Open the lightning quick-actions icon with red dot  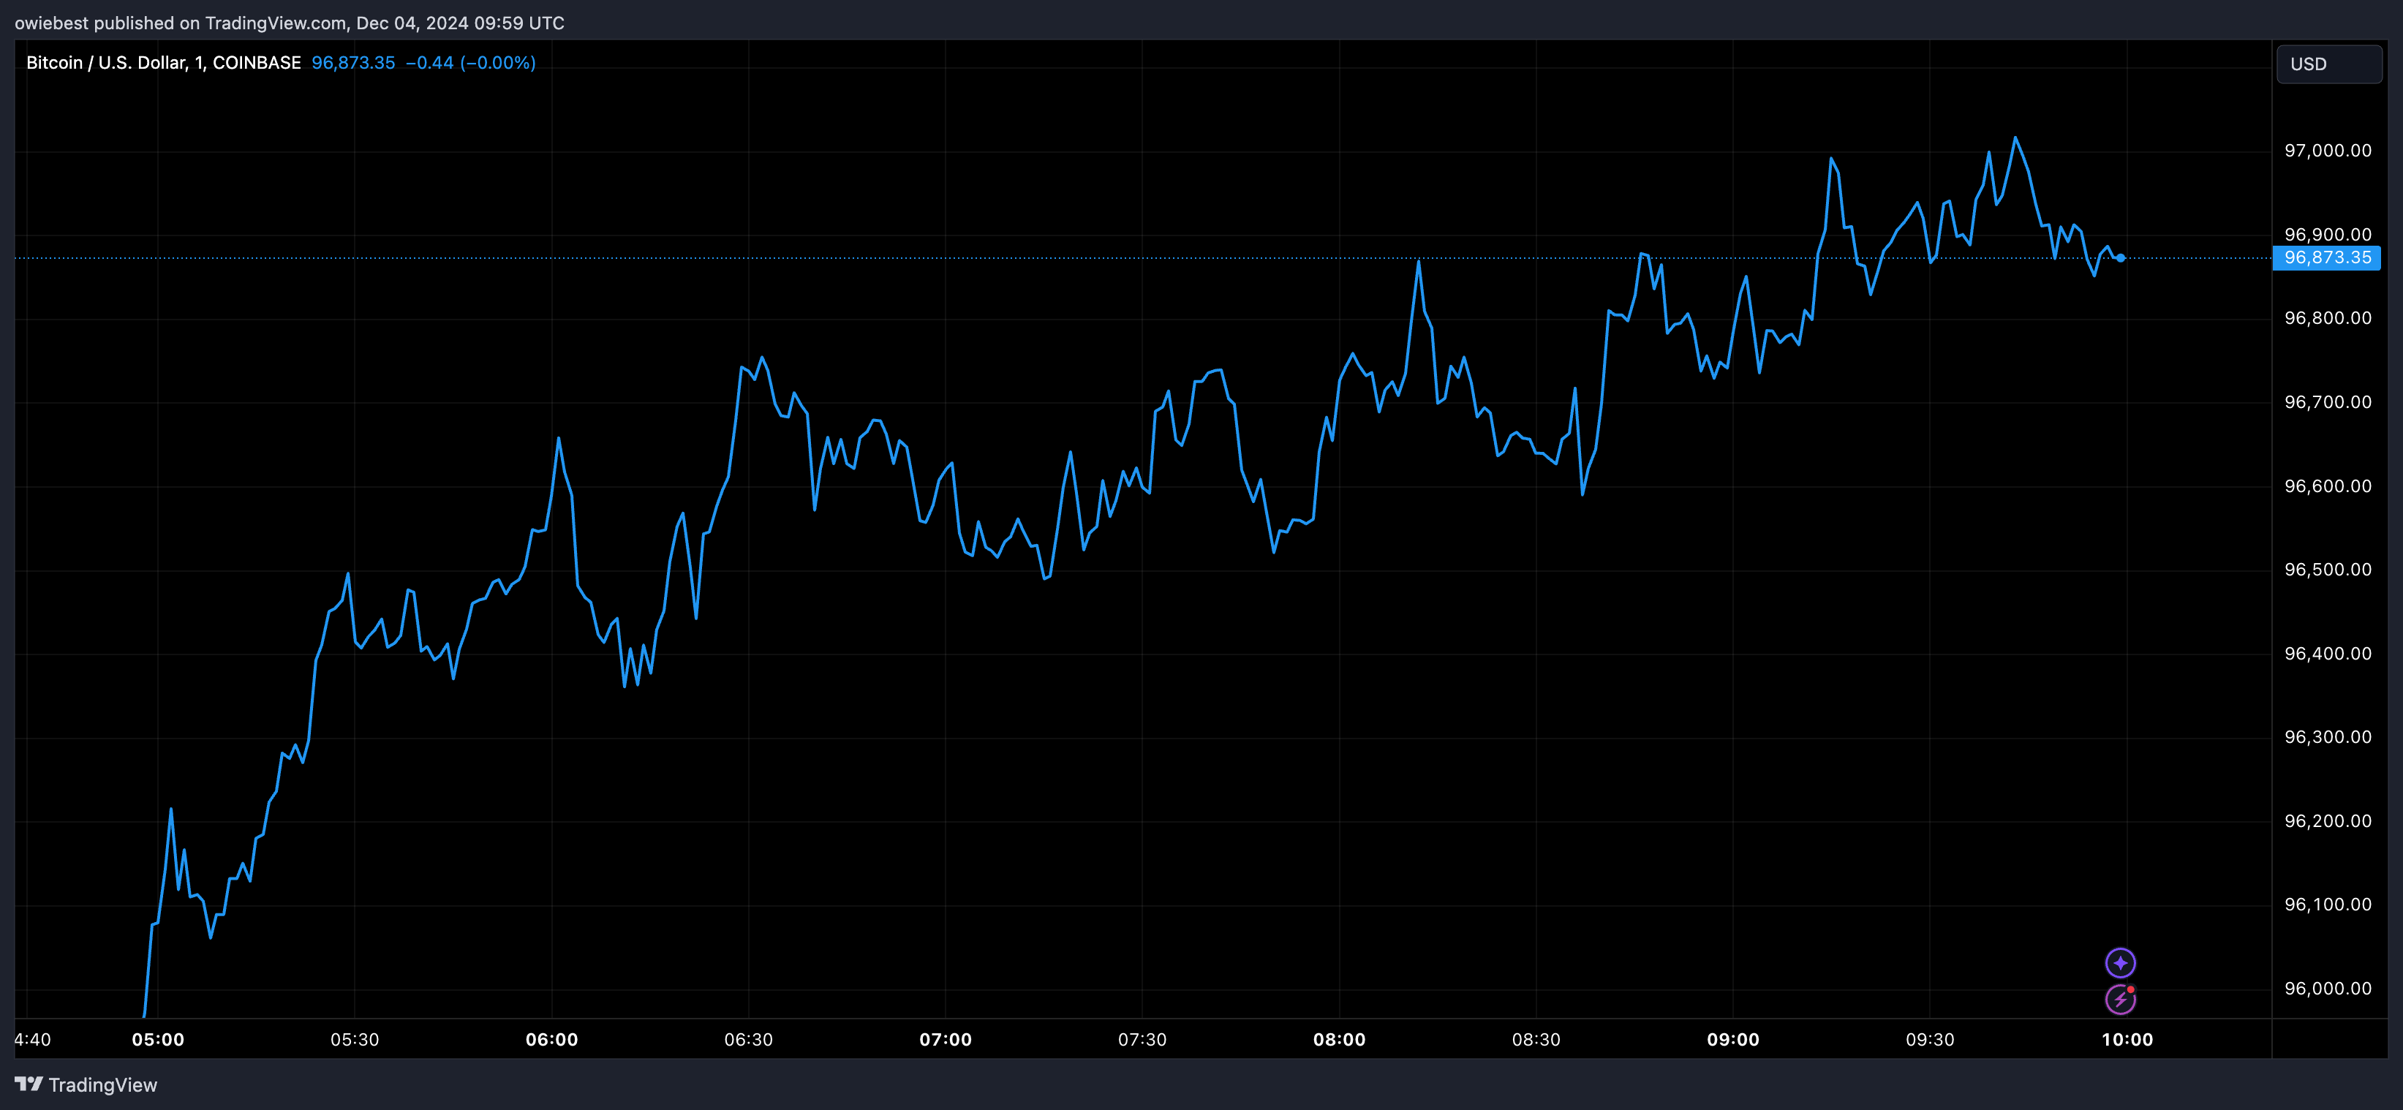pos(2120,1000)
